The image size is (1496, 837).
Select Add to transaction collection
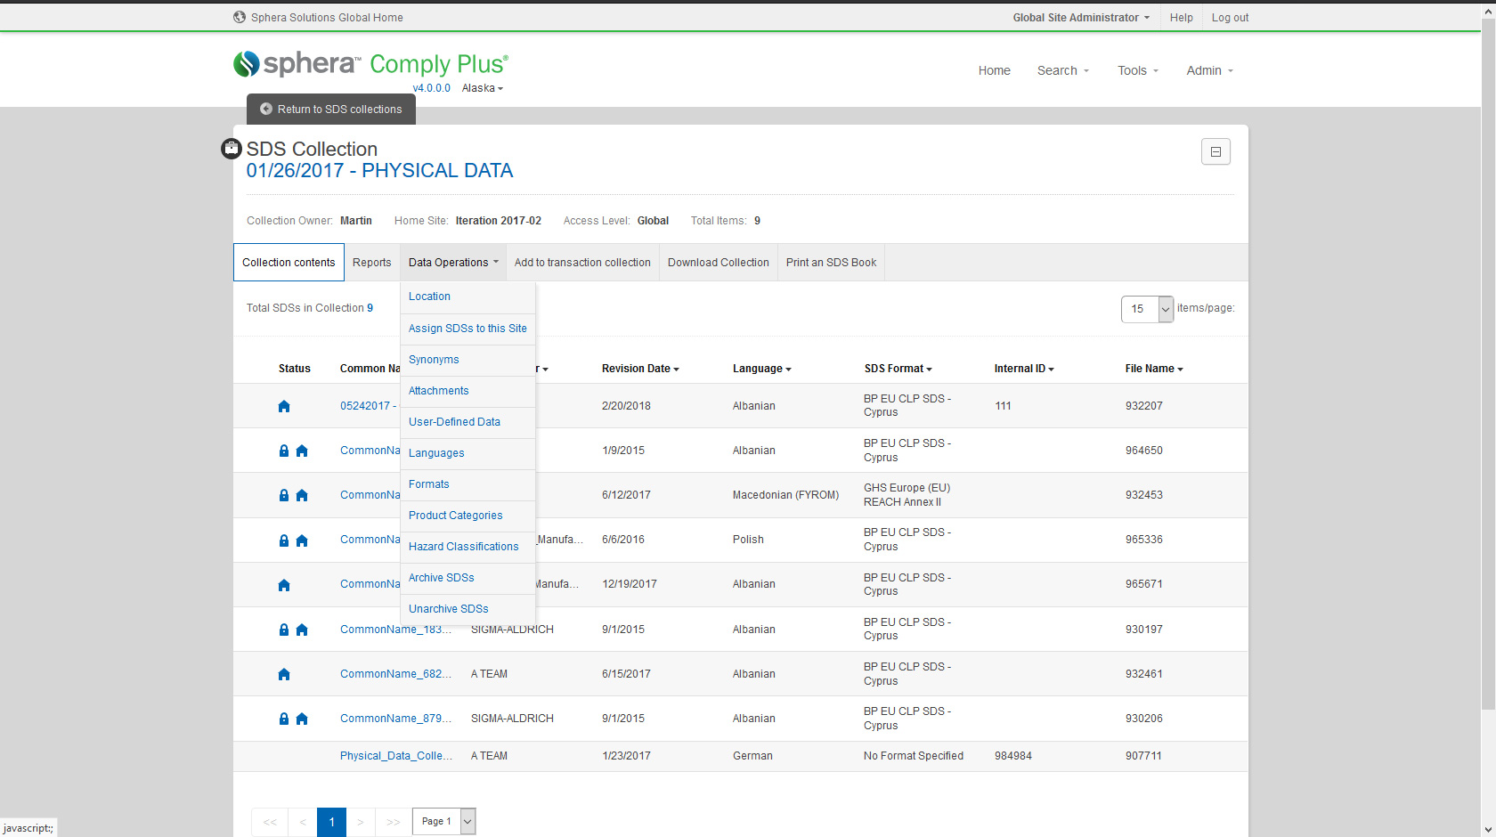(582, 263)
